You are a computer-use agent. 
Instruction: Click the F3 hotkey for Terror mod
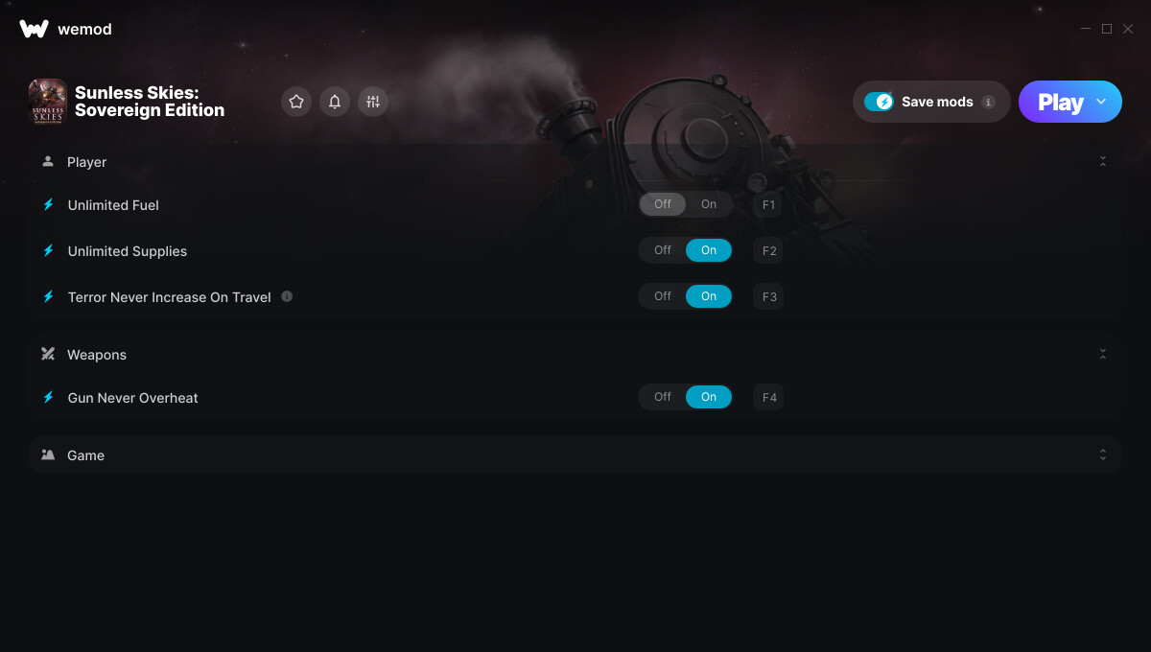click(769, 296)
